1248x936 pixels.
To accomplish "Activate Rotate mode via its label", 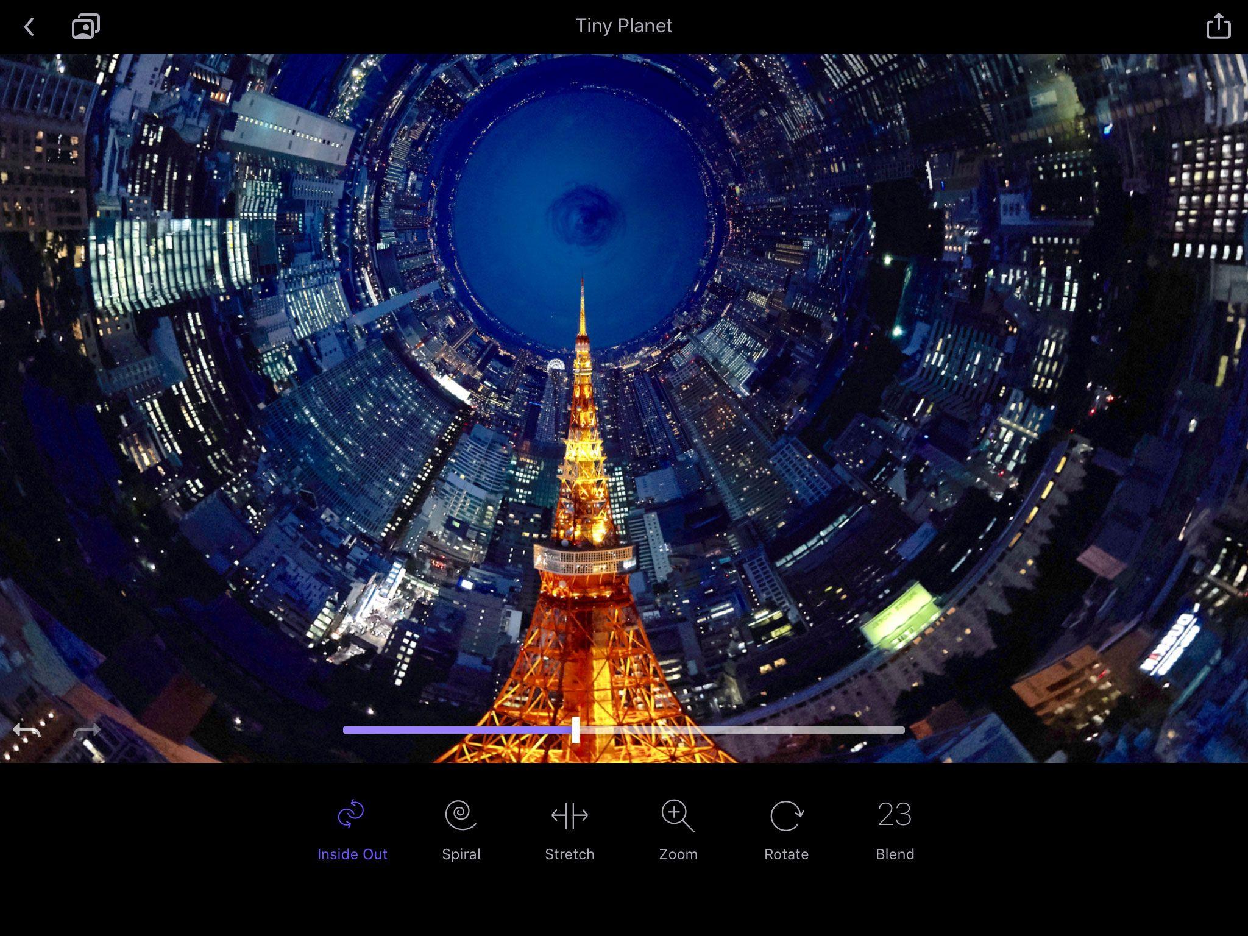I will point(786,854).
